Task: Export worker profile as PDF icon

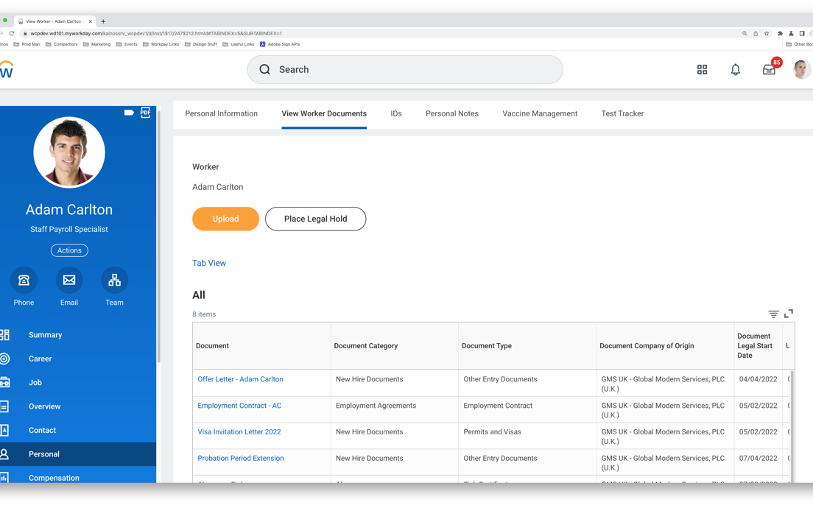Action: [146, 113]
